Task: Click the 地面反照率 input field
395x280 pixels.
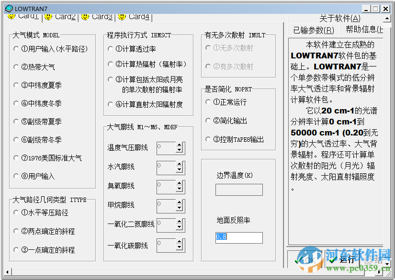Action: [238, 237]
